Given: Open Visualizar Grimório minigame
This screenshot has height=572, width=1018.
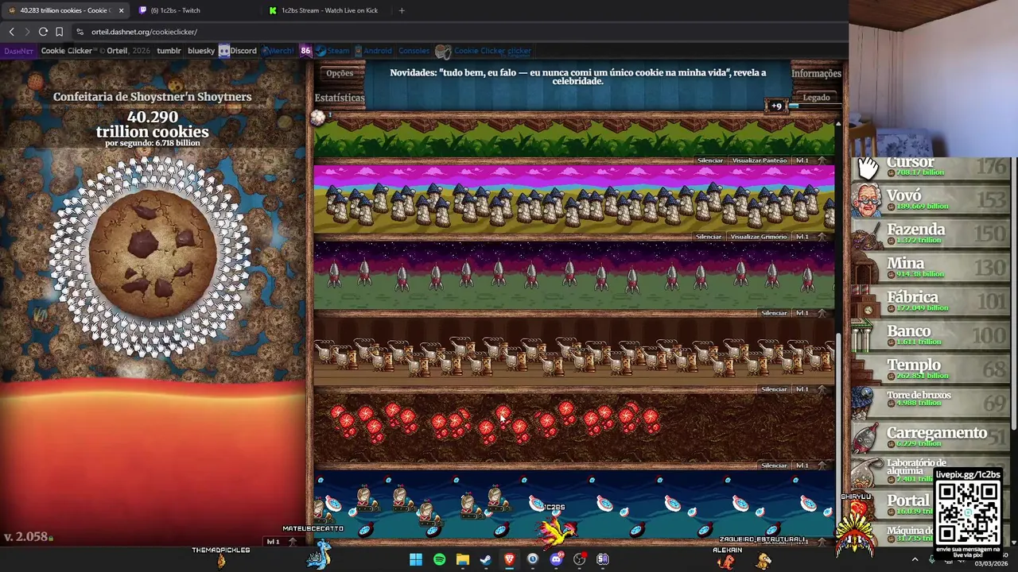Looking at the screenshot, I should pyautogui.click(x=759, y=237).
